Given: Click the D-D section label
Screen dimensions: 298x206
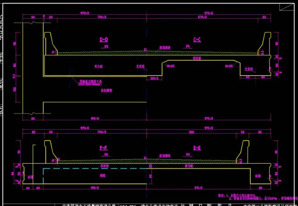Looking at the screenshot, I should pos(104,40).
